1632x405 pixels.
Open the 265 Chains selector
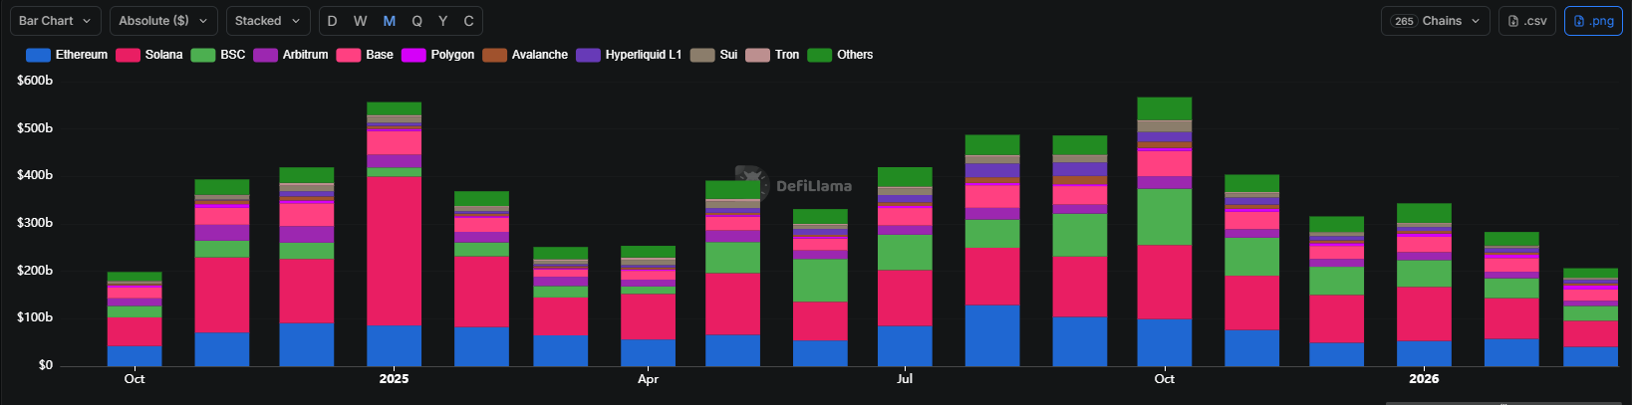click(1435, 21)
